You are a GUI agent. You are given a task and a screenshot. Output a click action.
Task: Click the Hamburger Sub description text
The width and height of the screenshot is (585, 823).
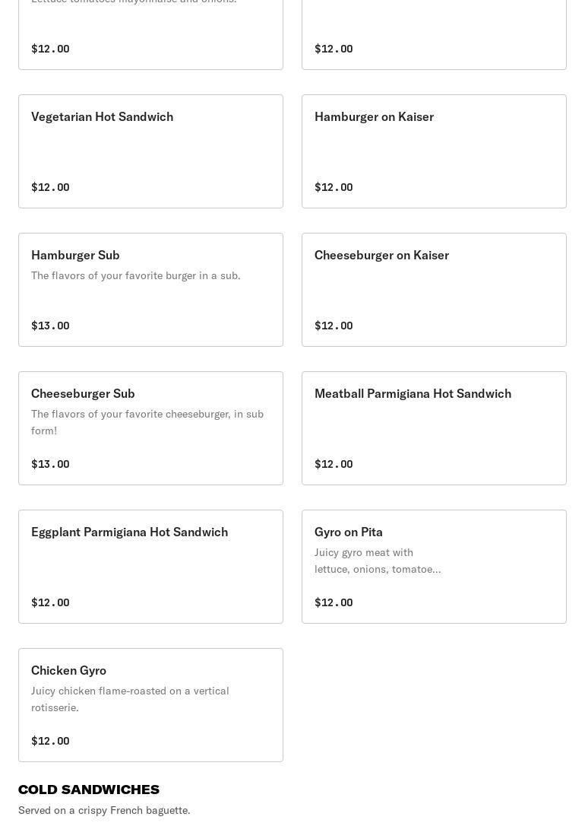(x=135, y=275)
